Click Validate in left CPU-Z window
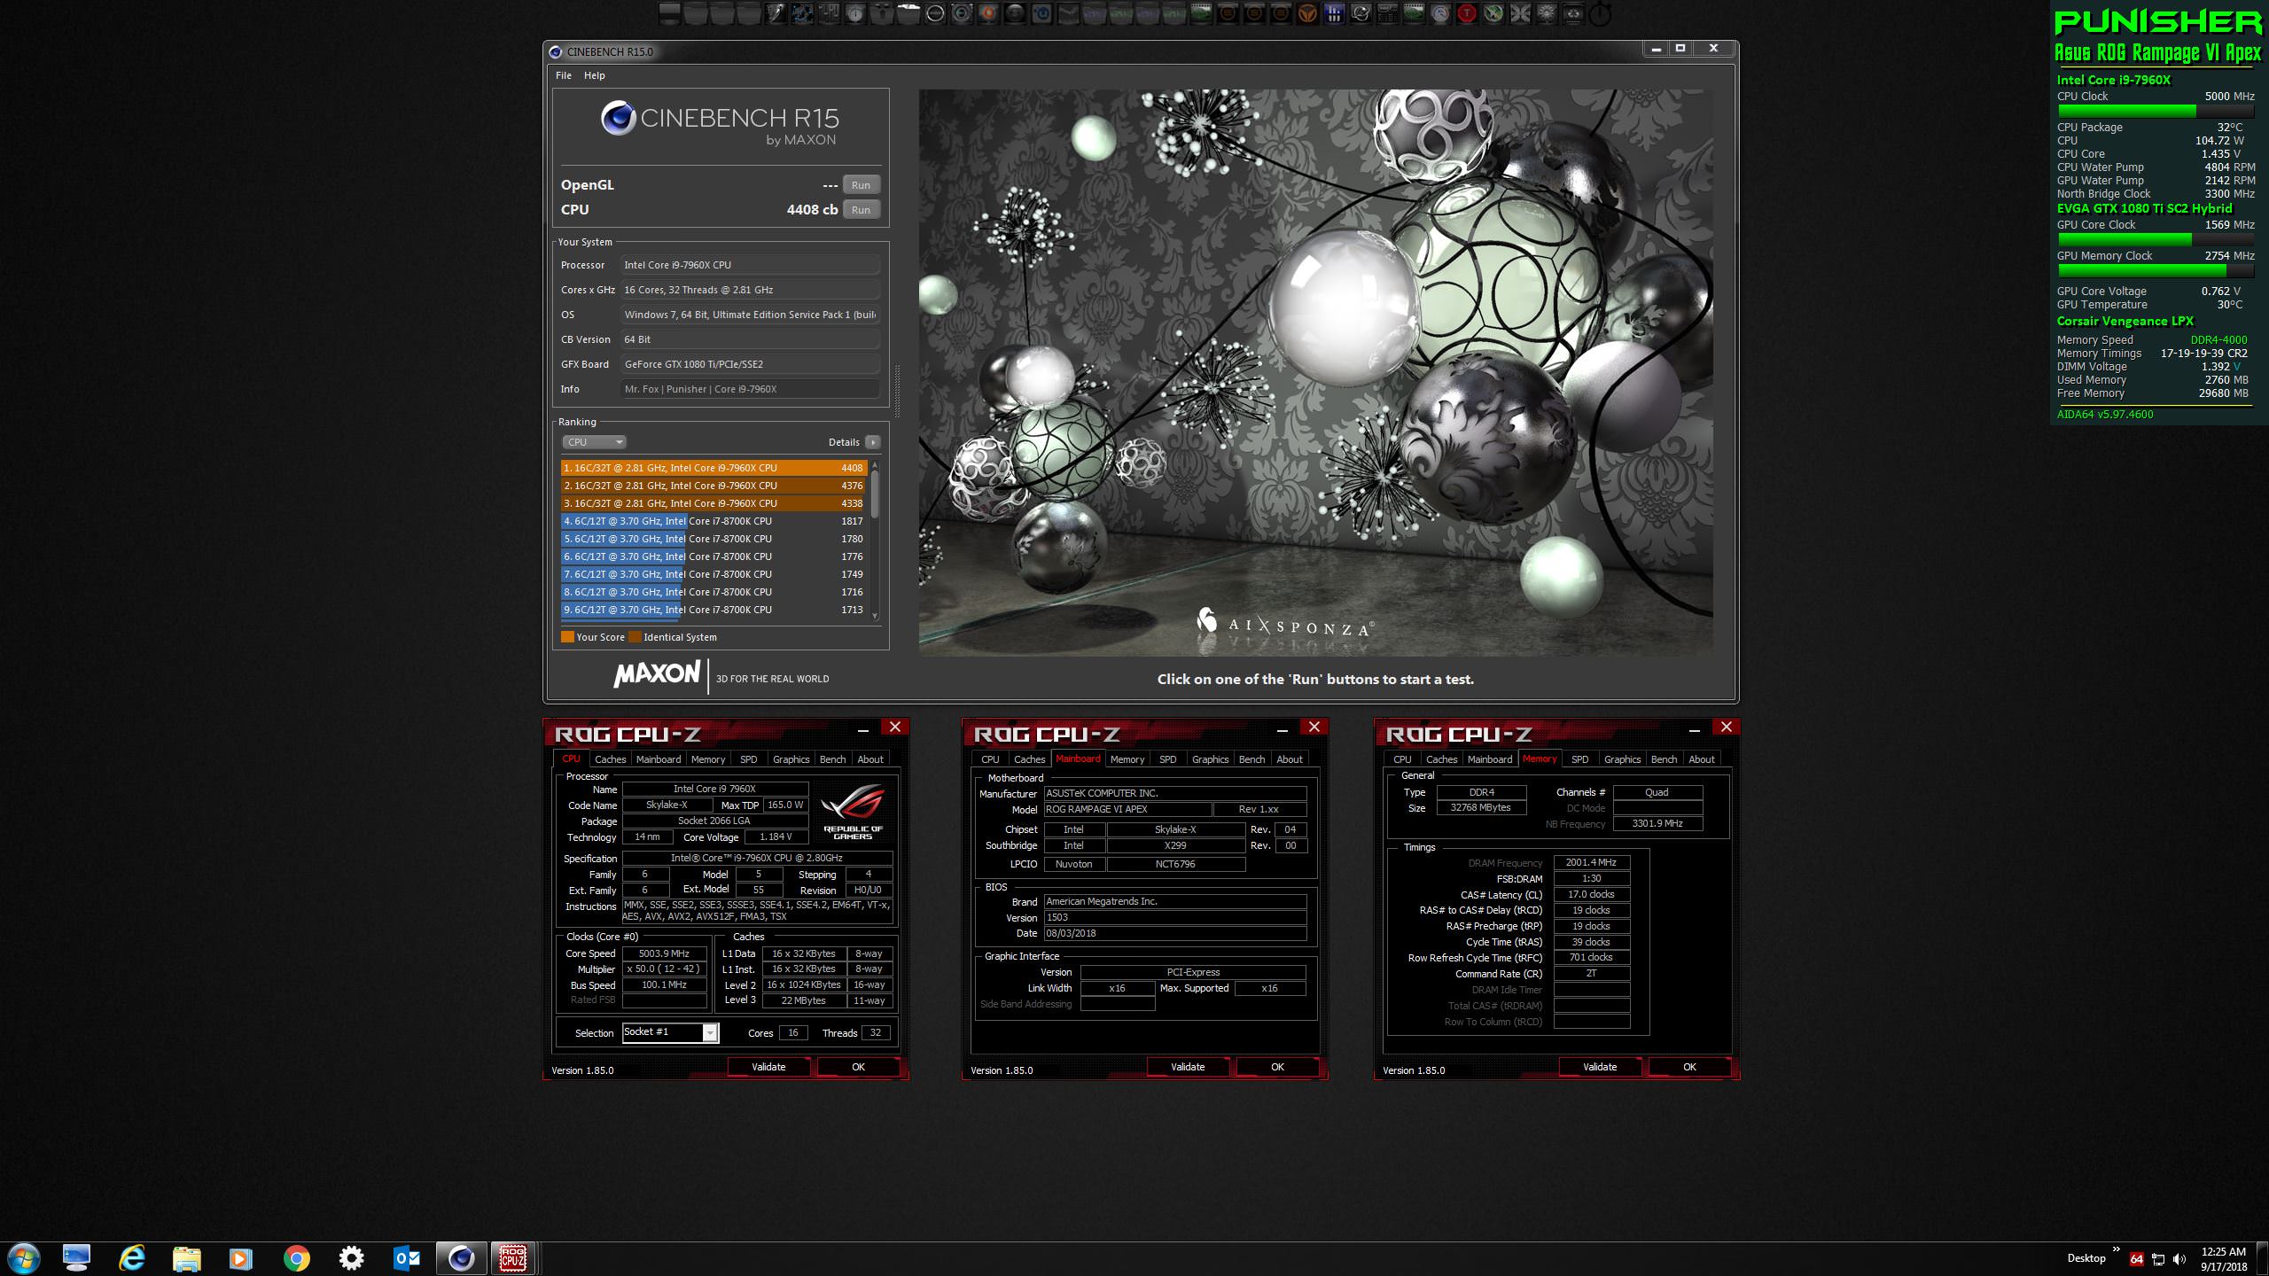2269x1276 pixels. [768, 1067]
